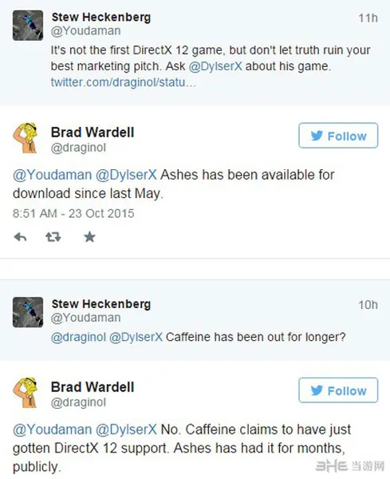Open @Youdaman mention in bottom tweet
390x479 pixels.
pos(52,430)
